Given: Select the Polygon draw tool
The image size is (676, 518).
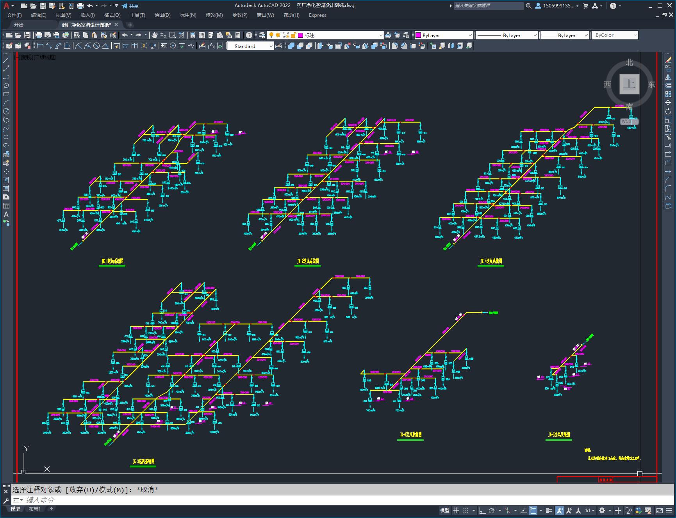Looking at the screenshot, I should (x=6, y=85).
